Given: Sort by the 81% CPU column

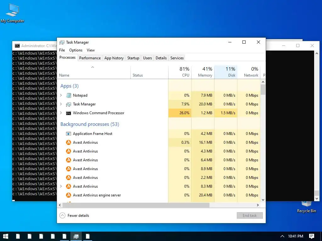Looking at the screenshot, I should tap(180, 72).
